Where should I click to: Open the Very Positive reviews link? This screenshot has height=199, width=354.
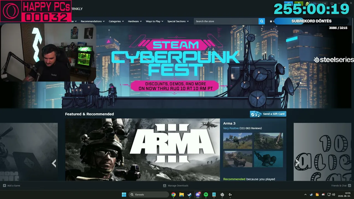pyautogui.click(x=231, y=128)
